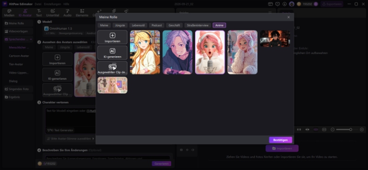Switch to the Lebensstil tab in dialog

click(x=138, y=25)
